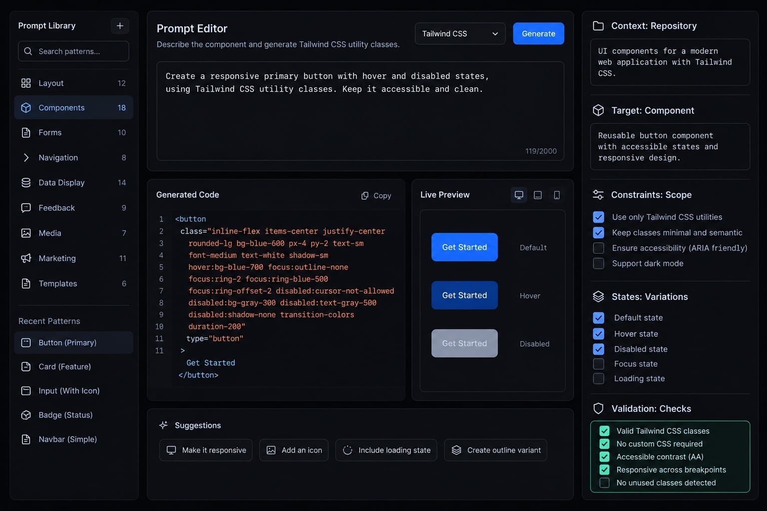767x511 pixels.
Task: Toggle No unused classes detected check
Action: [x=604, y=483]
